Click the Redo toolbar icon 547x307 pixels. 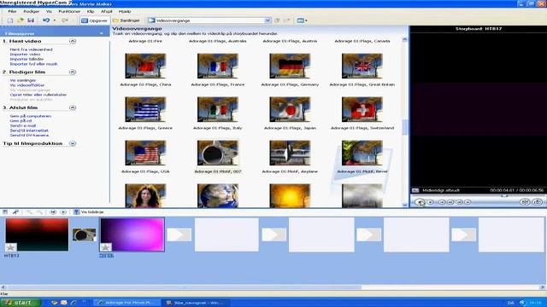(65, 20)
